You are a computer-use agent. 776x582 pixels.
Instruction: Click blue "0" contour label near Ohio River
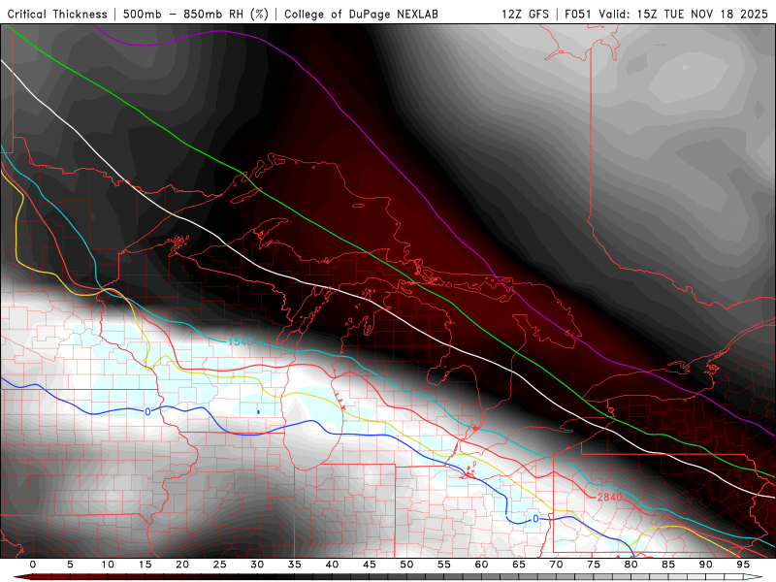click(535, 519)
